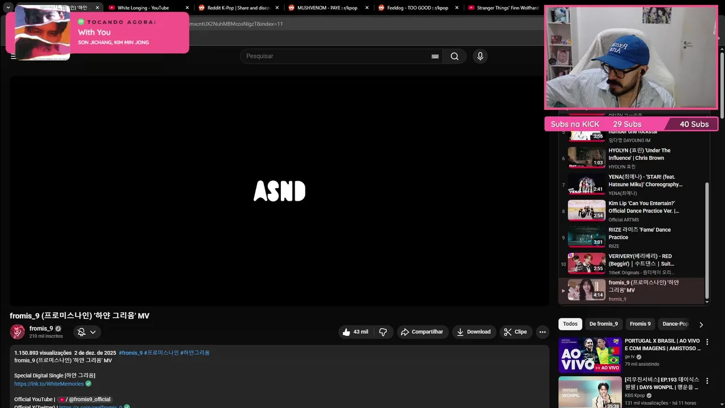Play VERIVERY RED (Beggin') playlist item

[632, 264]
